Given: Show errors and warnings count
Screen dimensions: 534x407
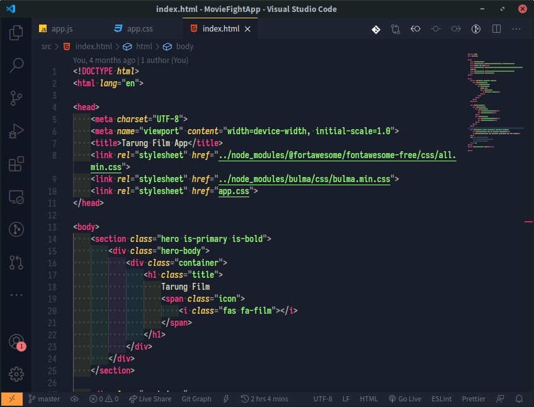Looking at the screenshot, I should (x=104, y=399).
